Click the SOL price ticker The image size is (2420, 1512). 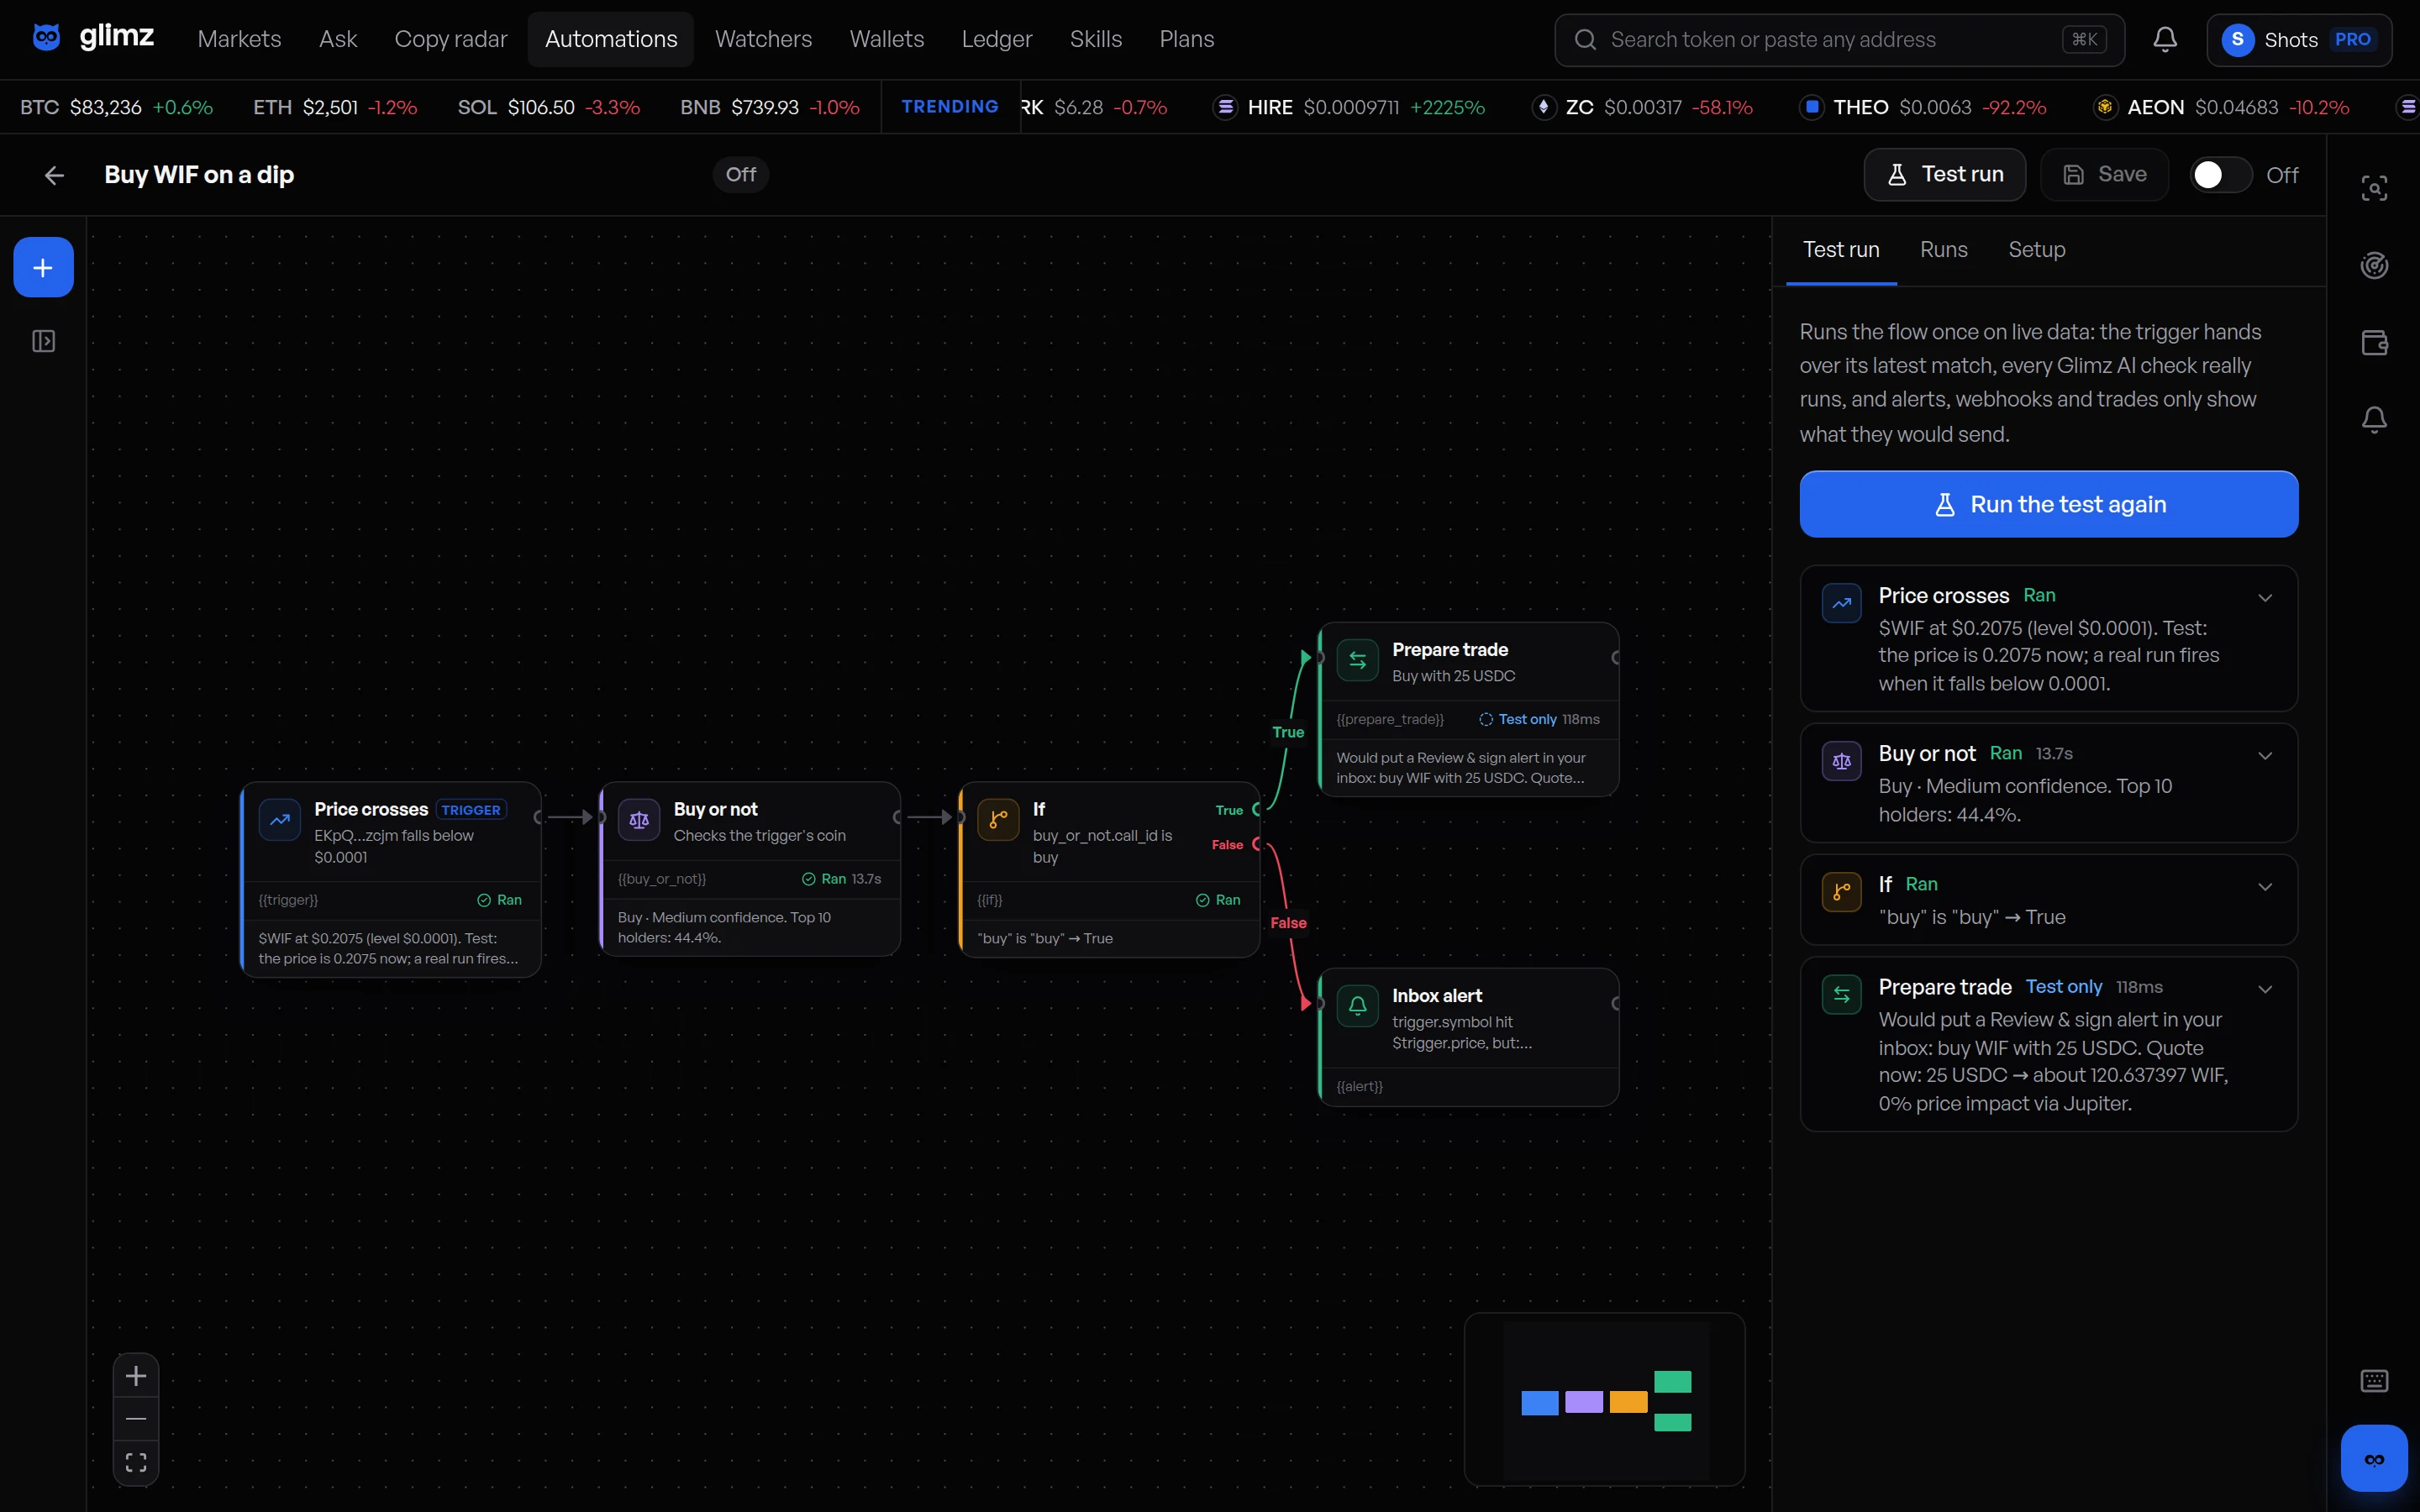tap(548, 107)
